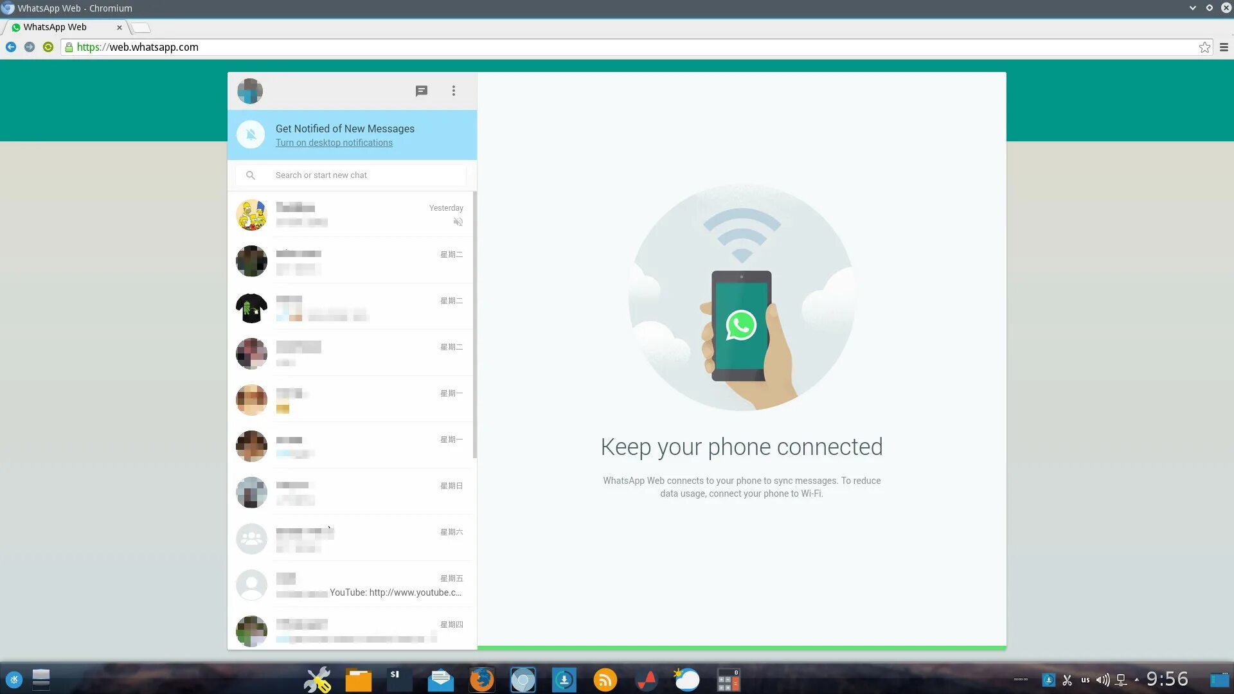Reload the page with refresh button

pos(48,47)
